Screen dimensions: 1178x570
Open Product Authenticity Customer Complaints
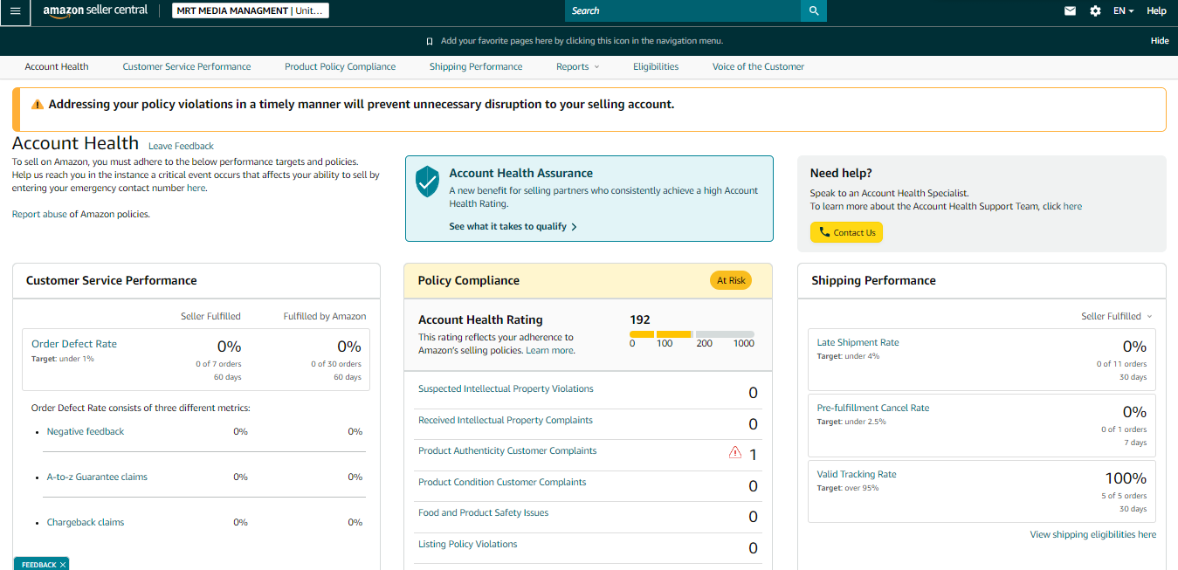(x=507, y=450)
